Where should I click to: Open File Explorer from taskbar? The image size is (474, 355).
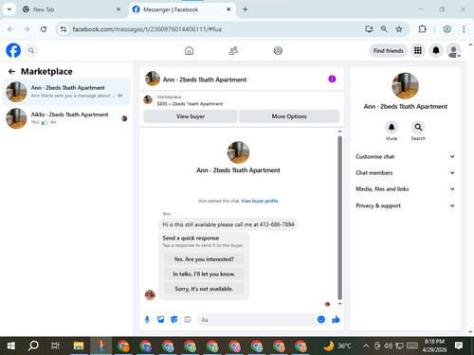coord(78,346)
